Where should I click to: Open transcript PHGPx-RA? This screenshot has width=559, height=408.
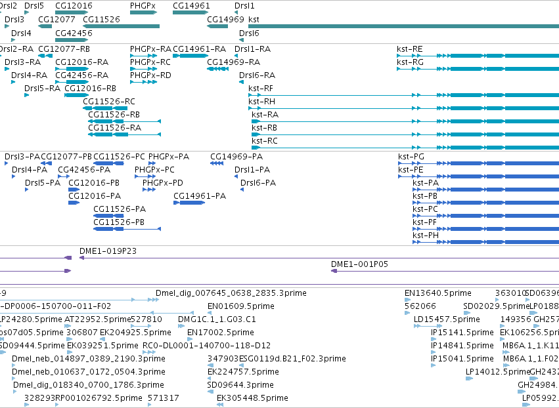pyautogui.click(x=151, y=49)
